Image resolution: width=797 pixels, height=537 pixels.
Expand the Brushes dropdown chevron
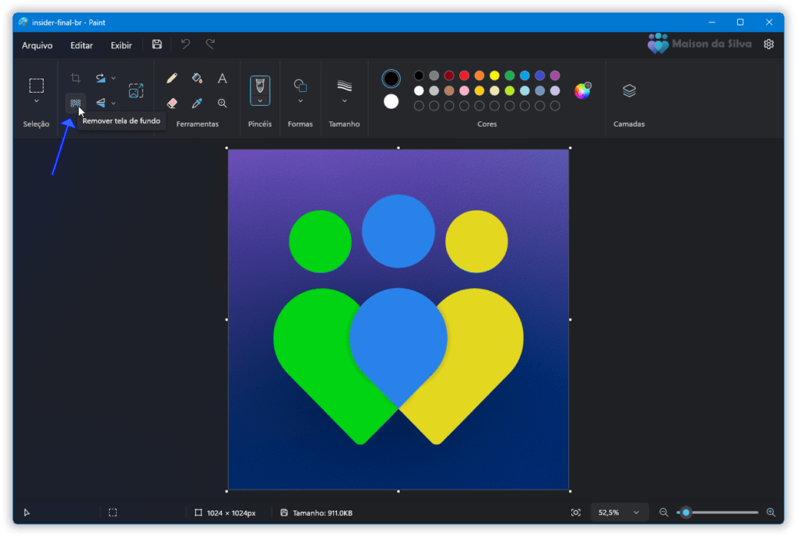click(260, 101)
